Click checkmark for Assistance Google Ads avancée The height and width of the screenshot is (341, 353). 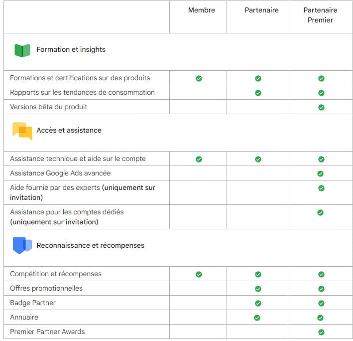[x=320, y=173]
